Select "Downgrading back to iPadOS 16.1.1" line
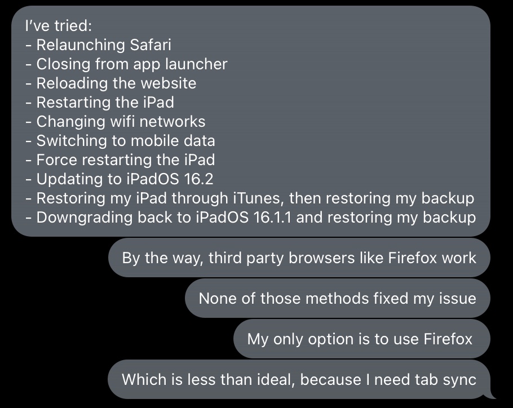513x408 pixels. tap(251, 218)
